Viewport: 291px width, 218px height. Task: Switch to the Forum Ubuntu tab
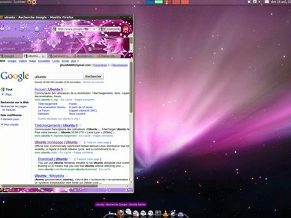109,56
